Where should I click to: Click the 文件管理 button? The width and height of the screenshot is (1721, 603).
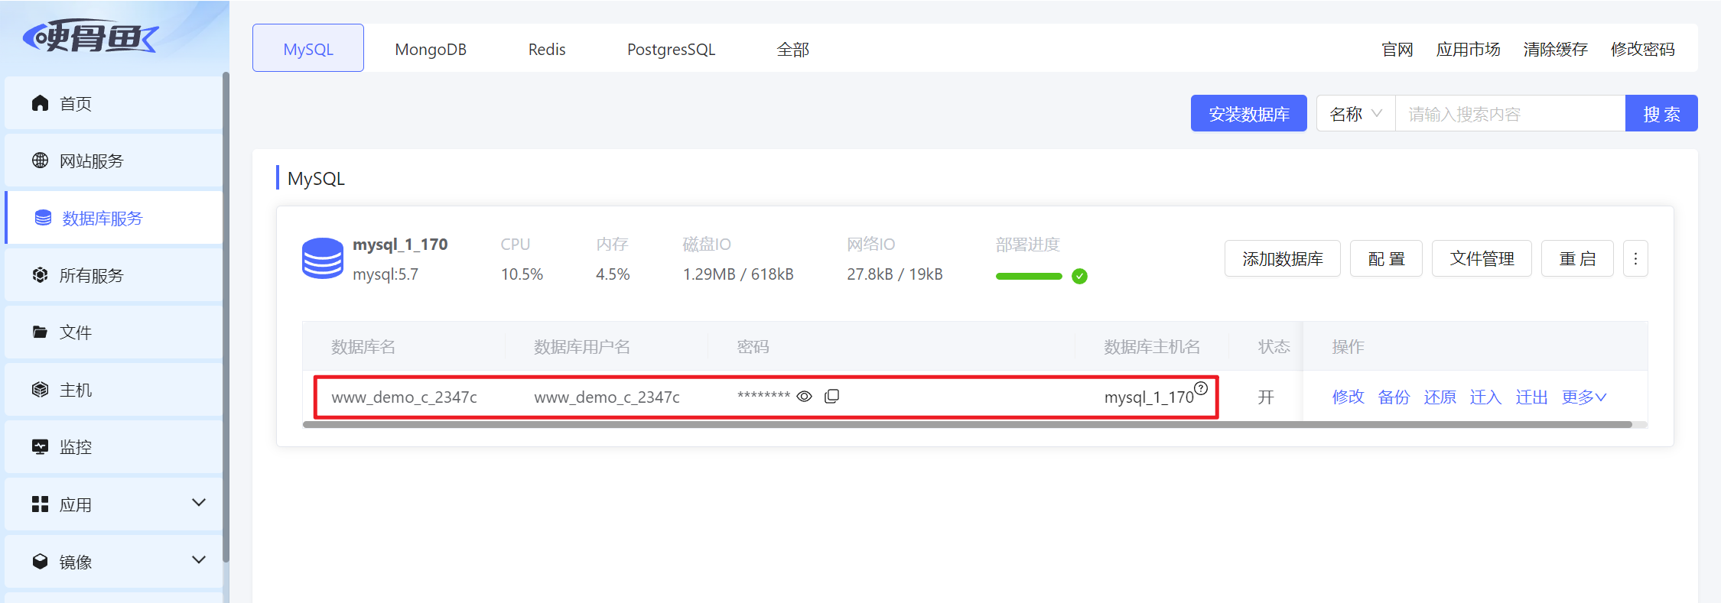click(x=1482, y=258)
